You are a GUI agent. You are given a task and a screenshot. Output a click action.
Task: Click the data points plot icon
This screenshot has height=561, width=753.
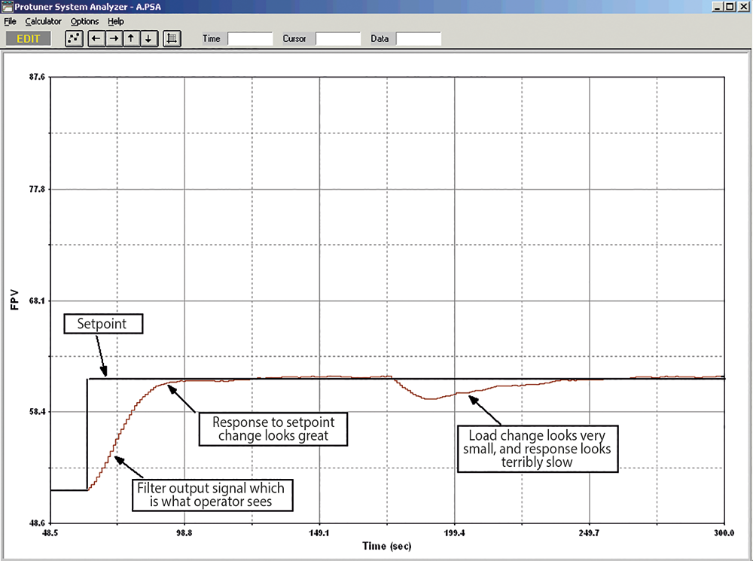pos(74,39)
